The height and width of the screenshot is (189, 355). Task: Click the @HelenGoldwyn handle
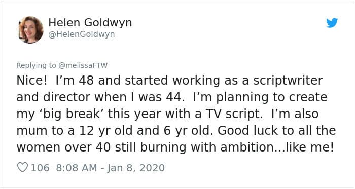(82, 34)
